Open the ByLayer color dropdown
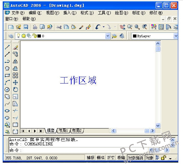This screenshot has width=183, height=164. click(176, 36)
